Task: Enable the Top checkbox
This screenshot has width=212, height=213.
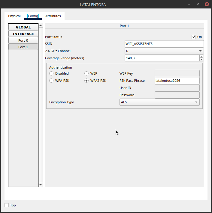Action: pyautogui.click(x=7, y=205)
